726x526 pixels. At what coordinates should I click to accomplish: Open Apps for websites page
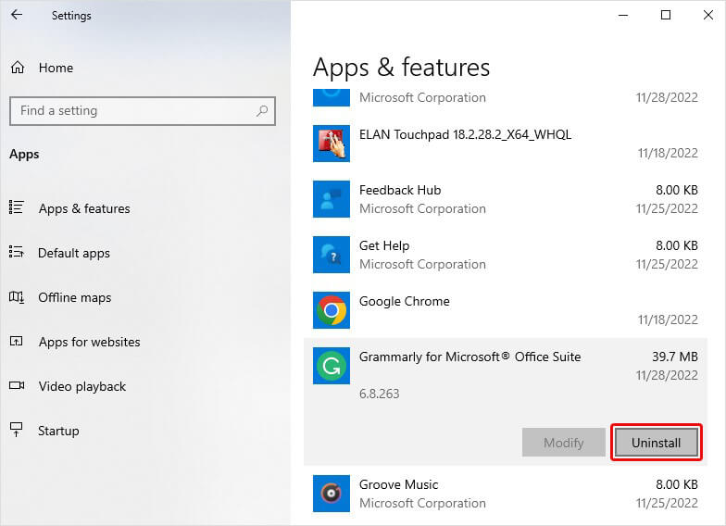(89, 343)
